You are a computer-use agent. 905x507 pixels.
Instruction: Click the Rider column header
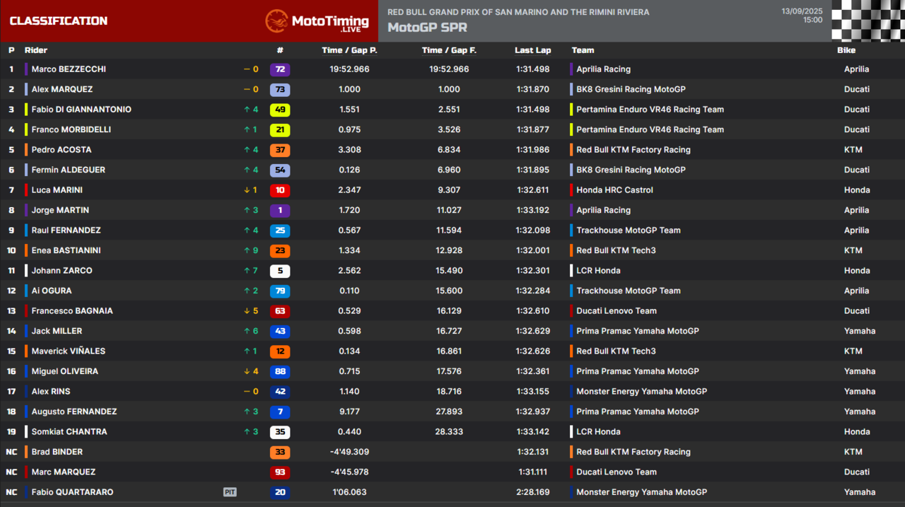tap(36, 50)
